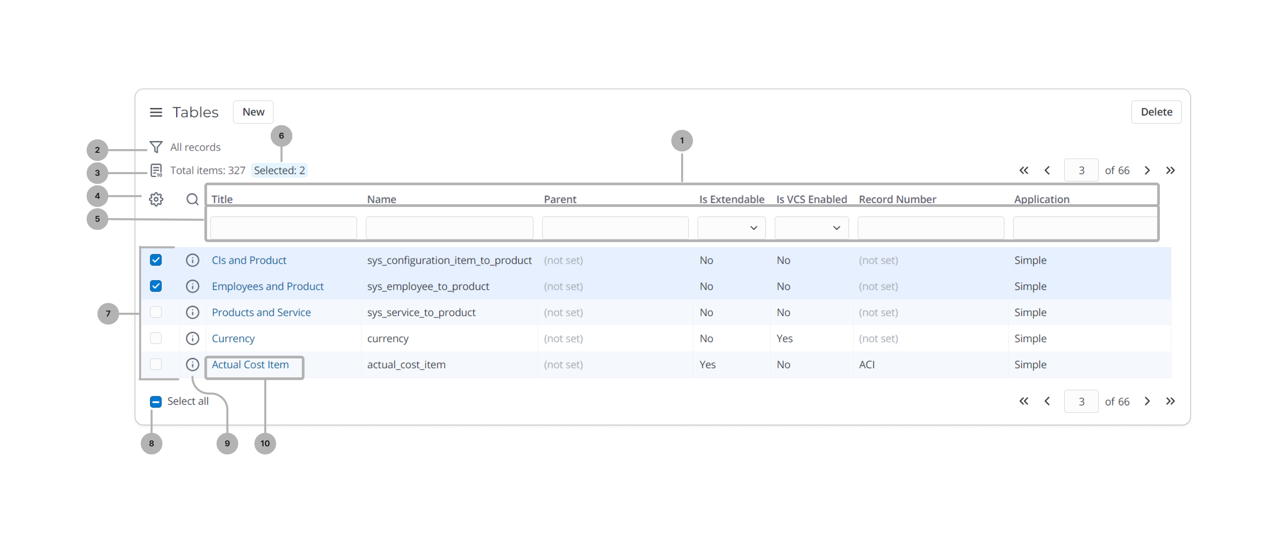Click the New button
This screenshot has height=541, width=1281.
point(253,112)
